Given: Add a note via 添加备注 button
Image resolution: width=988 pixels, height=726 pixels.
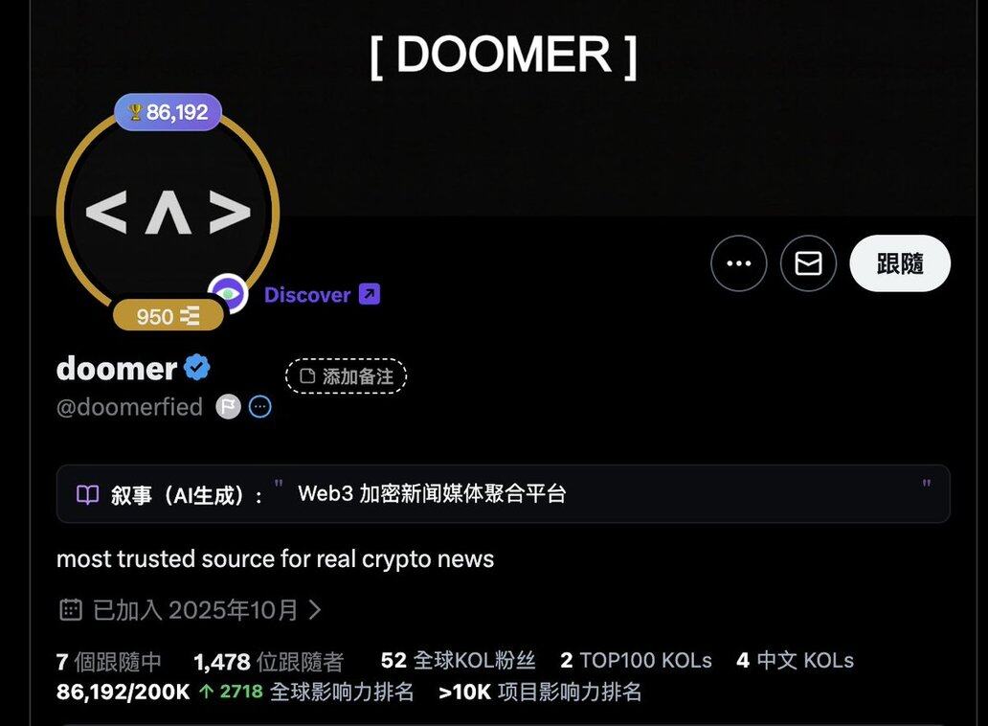Looking at the screenshot, I should tap(346, 376).
